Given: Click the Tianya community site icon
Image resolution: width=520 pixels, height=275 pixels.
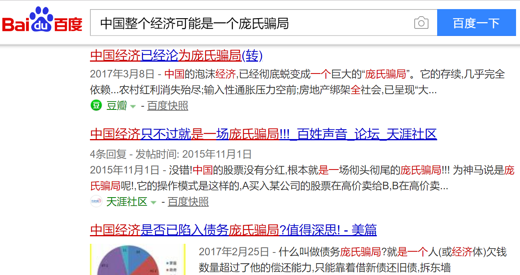Looking at the screenshot, I should pyautogui.click(x=96, y=202).
